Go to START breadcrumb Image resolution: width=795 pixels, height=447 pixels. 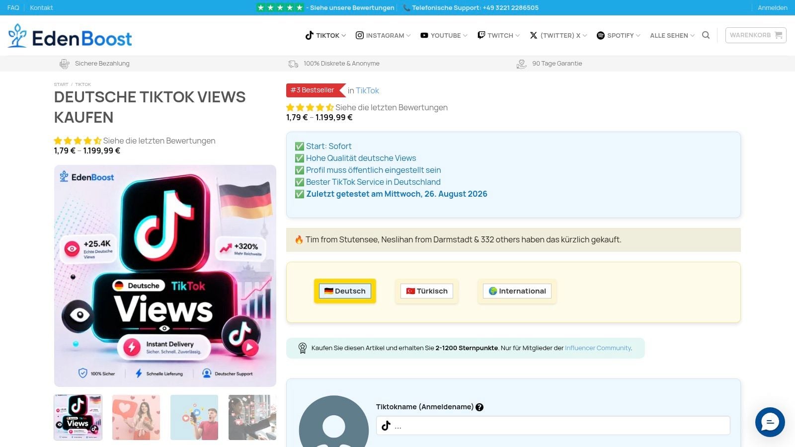61,84
